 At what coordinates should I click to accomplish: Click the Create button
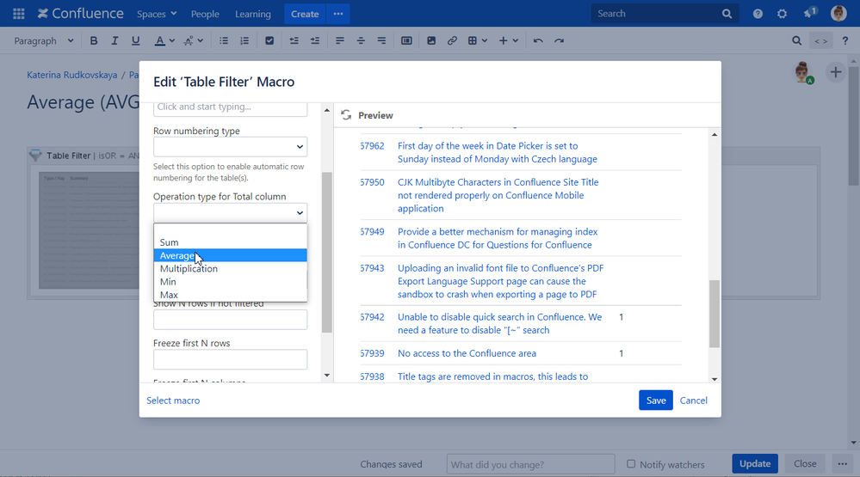coord(305,14)
